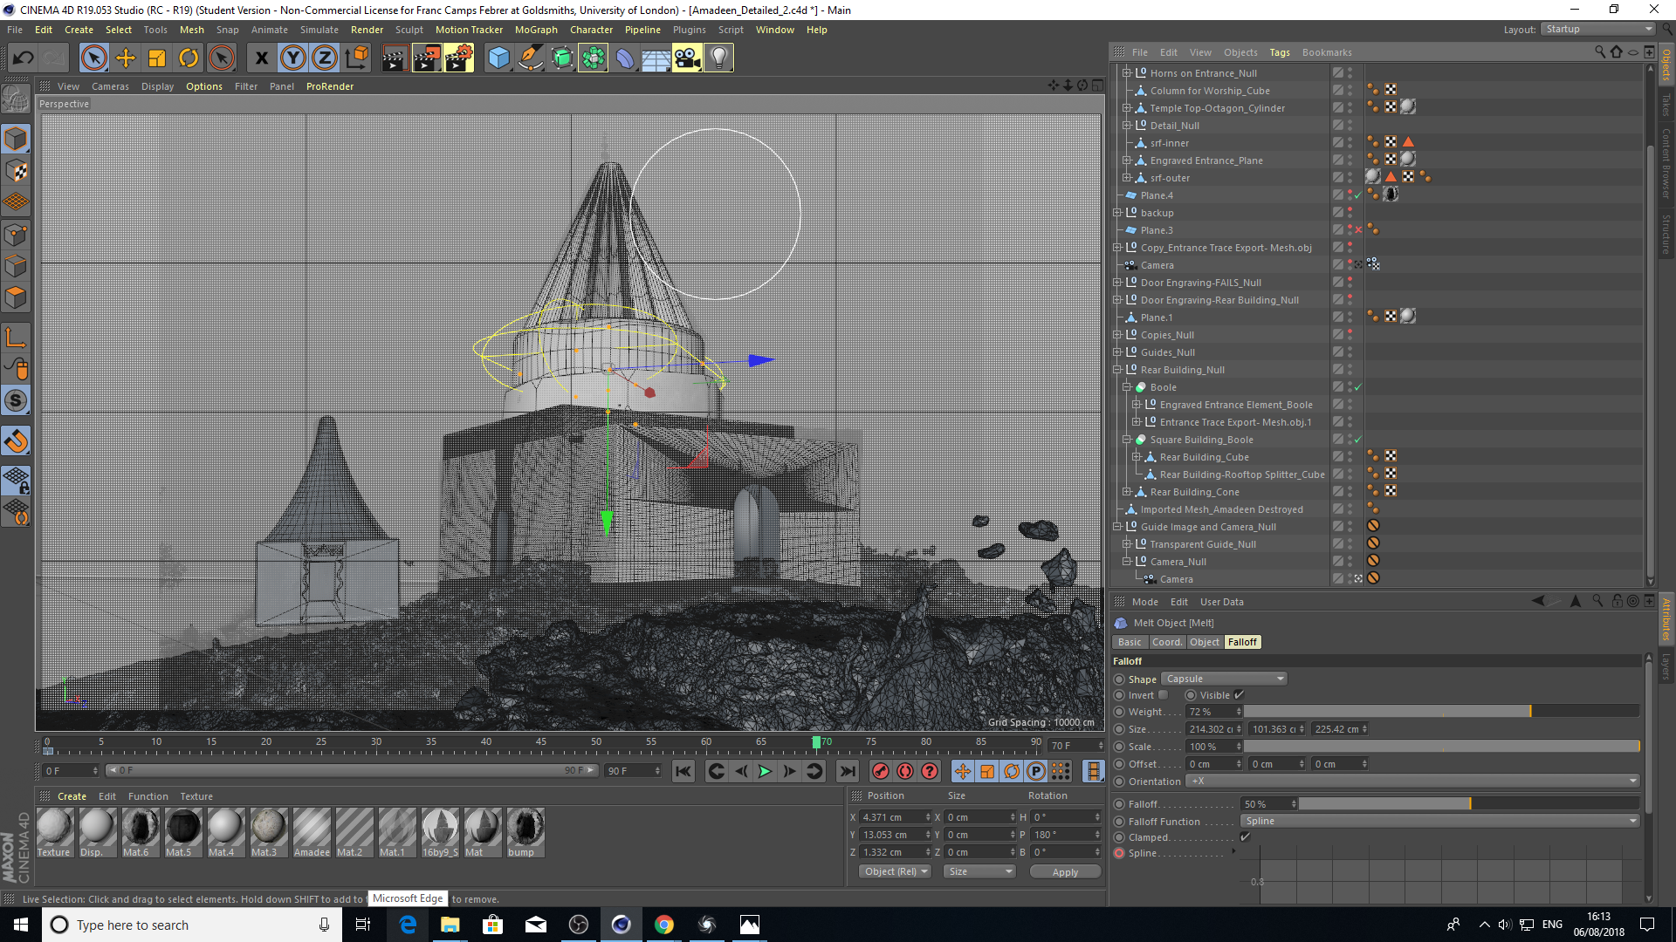Select the Rotate tool icon
The image size is (1676, 942).
pyautogui.click(x=189, y=58)
